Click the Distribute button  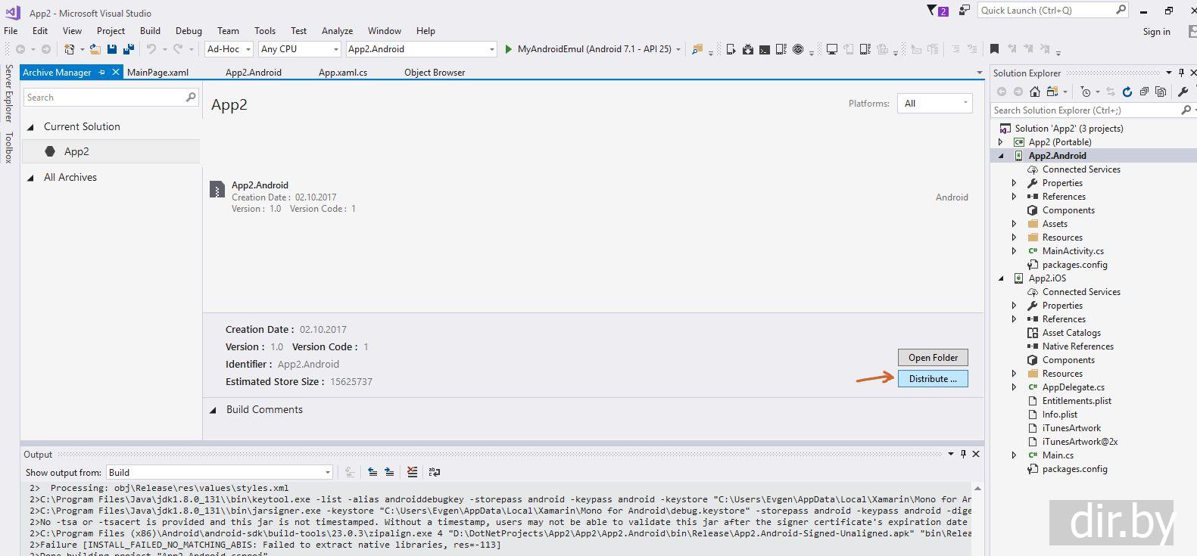point(932,379)
